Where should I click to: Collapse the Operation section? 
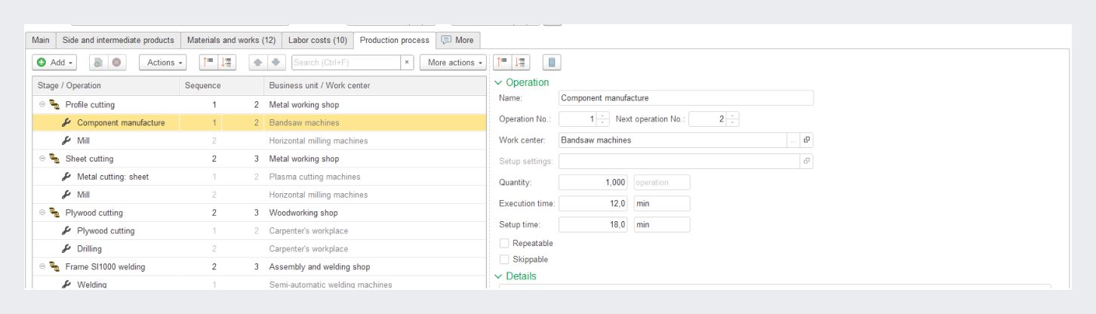click(x=498, y=83)
